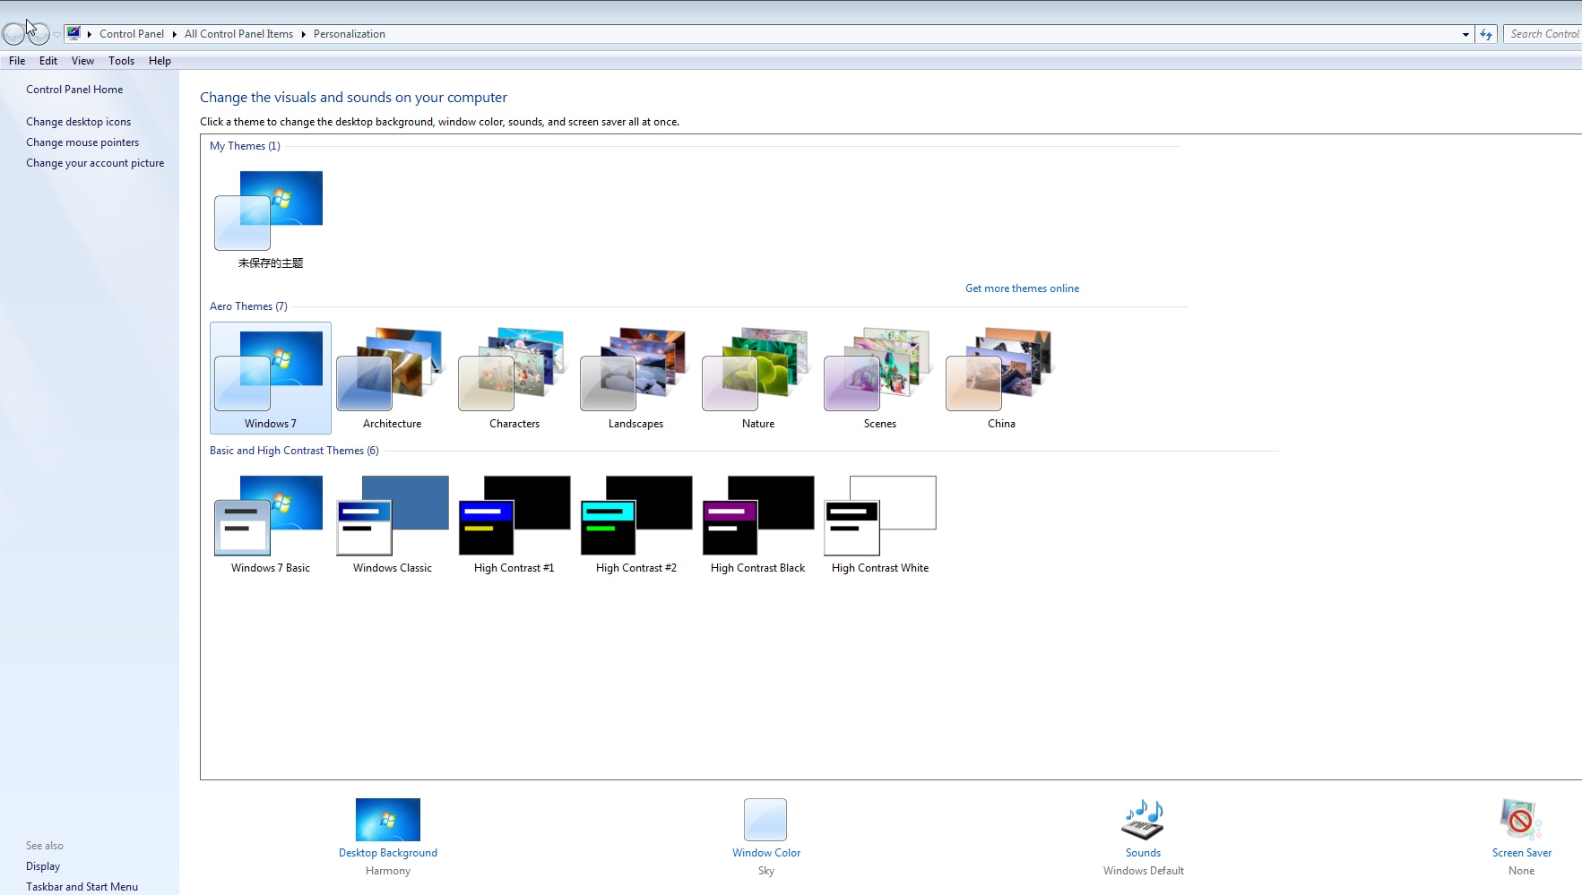Click the My Themes (1) group header
1582x895 pixels.
(245, 146)
